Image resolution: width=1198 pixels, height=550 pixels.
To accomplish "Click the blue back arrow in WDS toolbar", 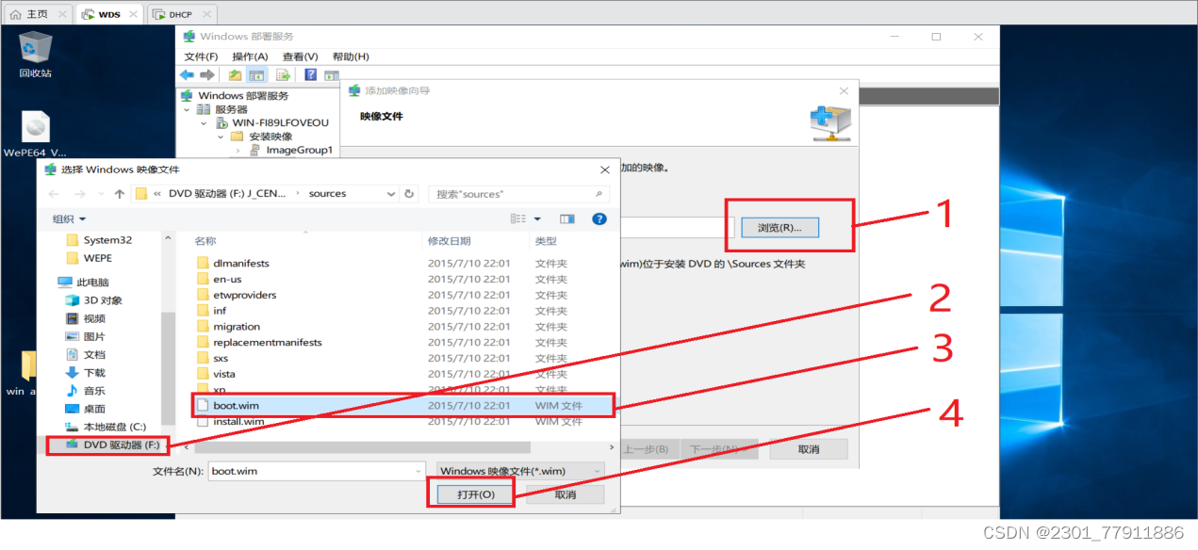I will 187,75.
